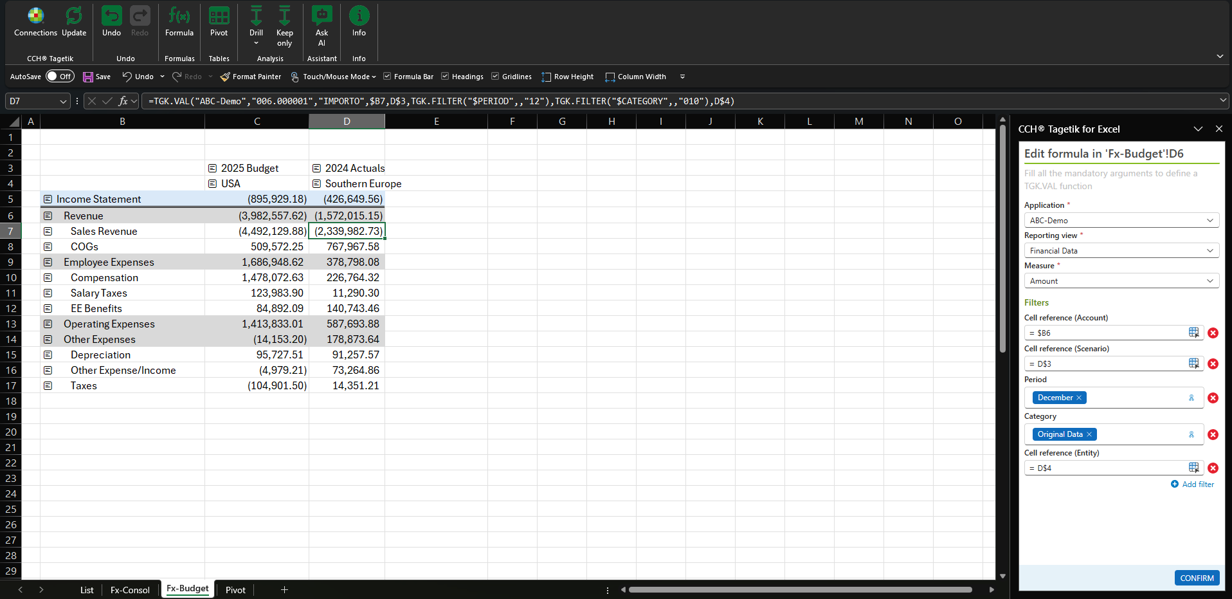Expand the Reporting view dropdown

(1121, 250)
